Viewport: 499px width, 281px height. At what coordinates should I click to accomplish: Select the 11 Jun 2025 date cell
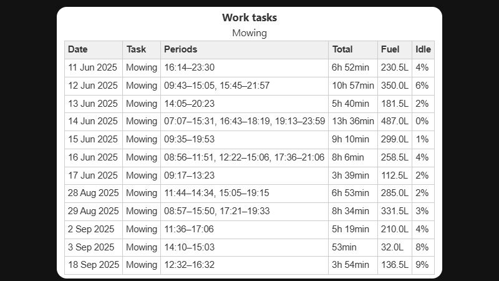pyautogui.click(x=92, y=67)
